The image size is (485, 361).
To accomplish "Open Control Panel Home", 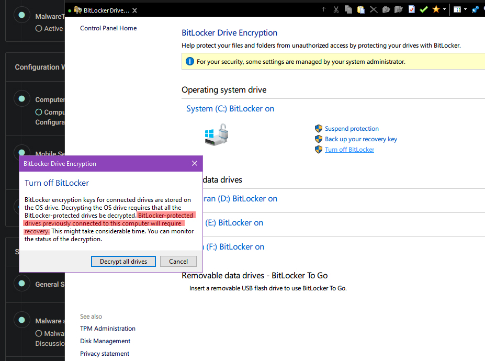I will tap(108, 28).
